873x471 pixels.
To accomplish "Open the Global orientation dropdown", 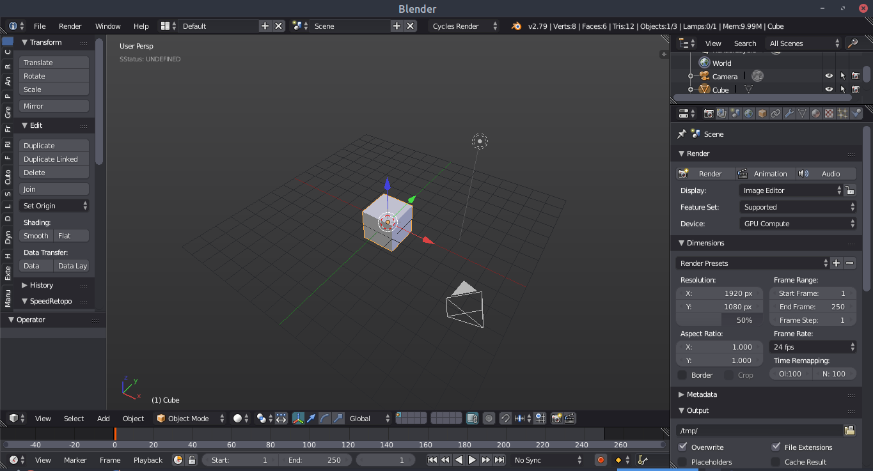I will [370, 419].
